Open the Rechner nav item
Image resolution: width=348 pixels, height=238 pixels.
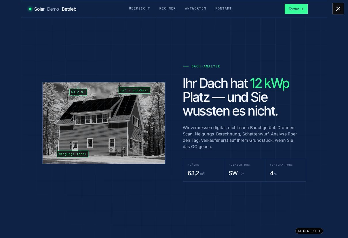coord(168,9)
